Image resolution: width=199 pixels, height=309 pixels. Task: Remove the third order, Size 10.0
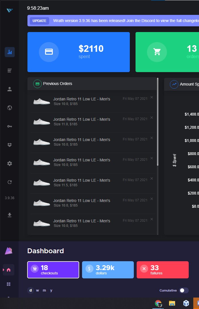point(152,138)
